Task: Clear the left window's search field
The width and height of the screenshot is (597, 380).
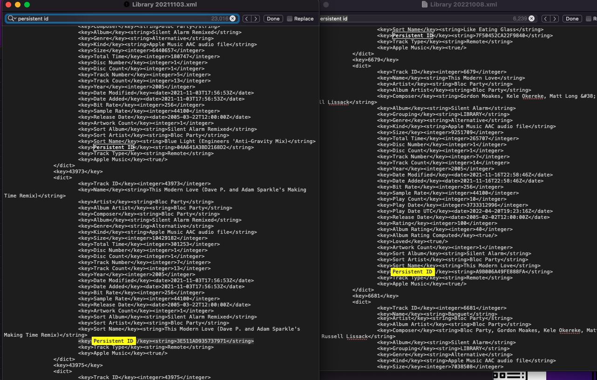Action: (x=233, y=19)
